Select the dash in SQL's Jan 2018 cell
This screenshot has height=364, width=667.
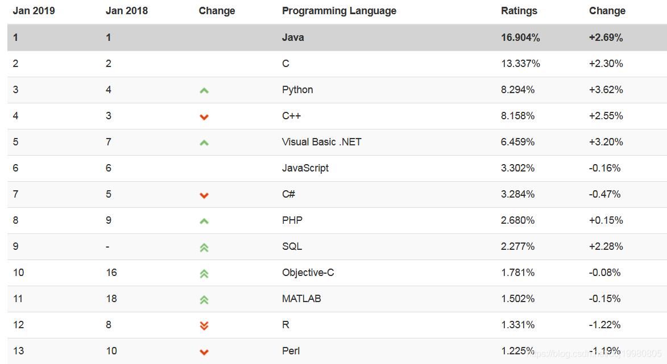107,246
